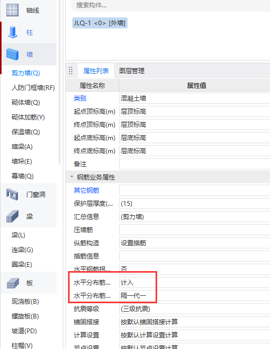Select 砌体加筋(Y) component type
The width and height of the screenshot is (270, 349).
[x=28, y=117]
